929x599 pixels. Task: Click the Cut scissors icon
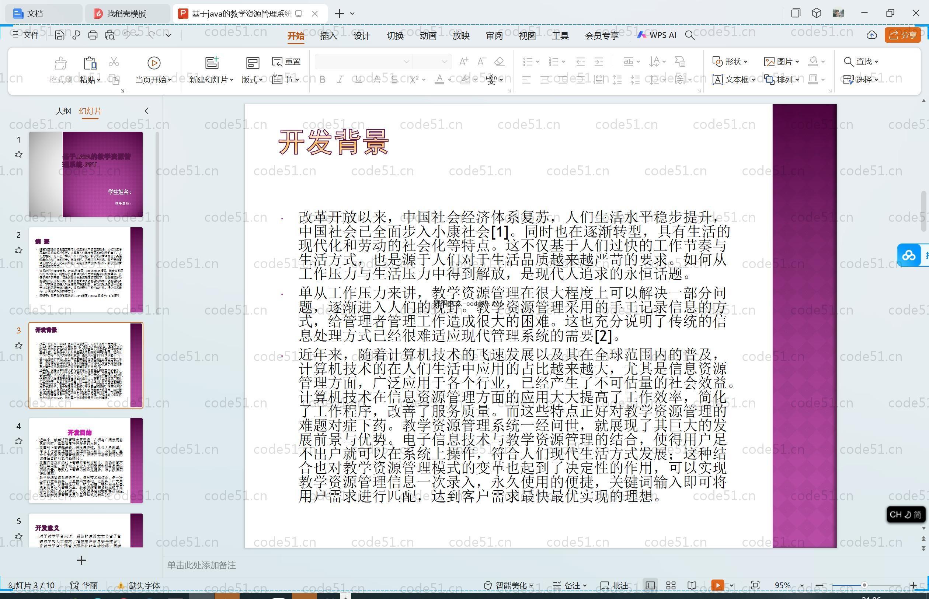point(114,62)
